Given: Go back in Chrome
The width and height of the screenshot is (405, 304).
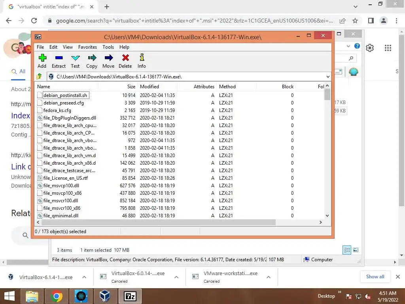Looking at the screenshot, I should click(9, 21).
